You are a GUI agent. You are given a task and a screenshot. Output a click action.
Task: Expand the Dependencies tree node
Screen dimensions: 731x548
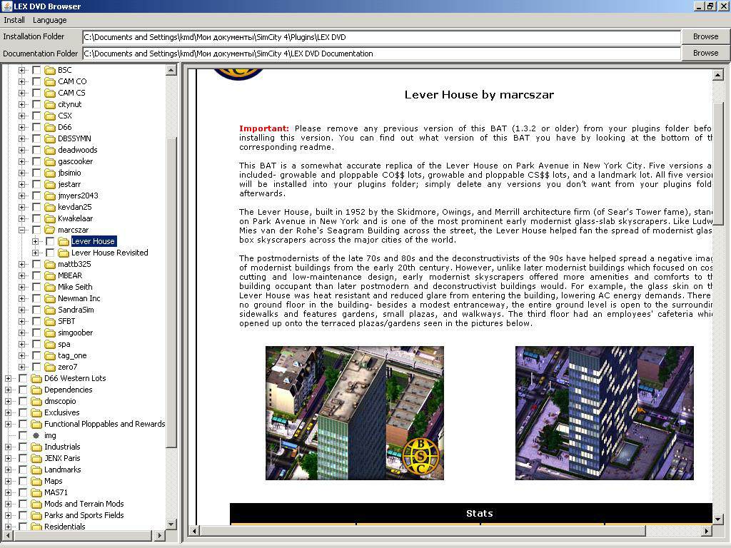point(8,390)
